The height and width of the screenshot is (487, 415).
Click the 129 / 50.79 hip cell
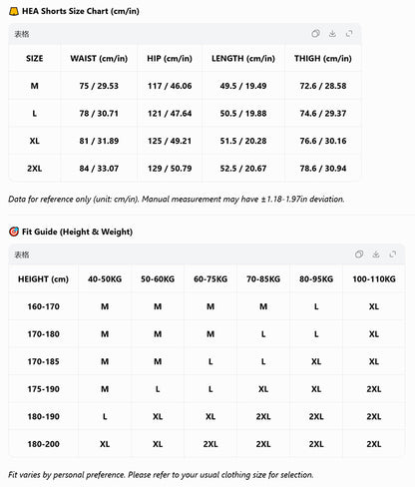(x=170, y=169)
